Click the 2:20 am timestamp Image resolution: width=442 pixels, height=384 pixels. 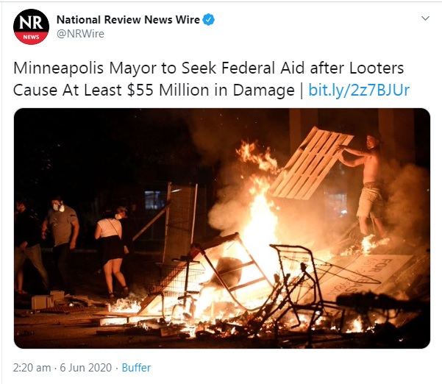(x=32, y=368)
